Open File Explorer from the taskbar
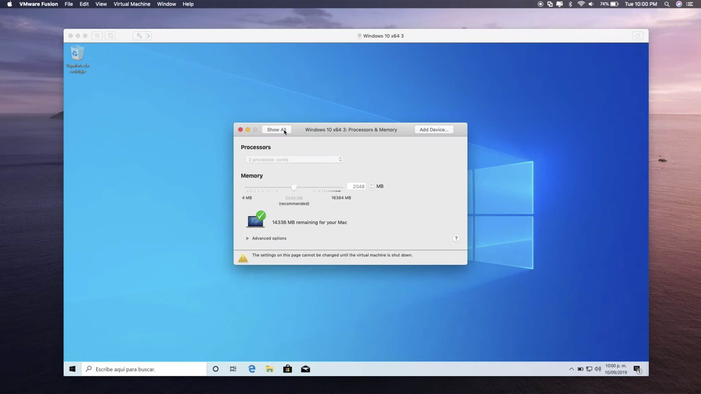This screenshot has height=394, width=701. [x=270, y=369]
